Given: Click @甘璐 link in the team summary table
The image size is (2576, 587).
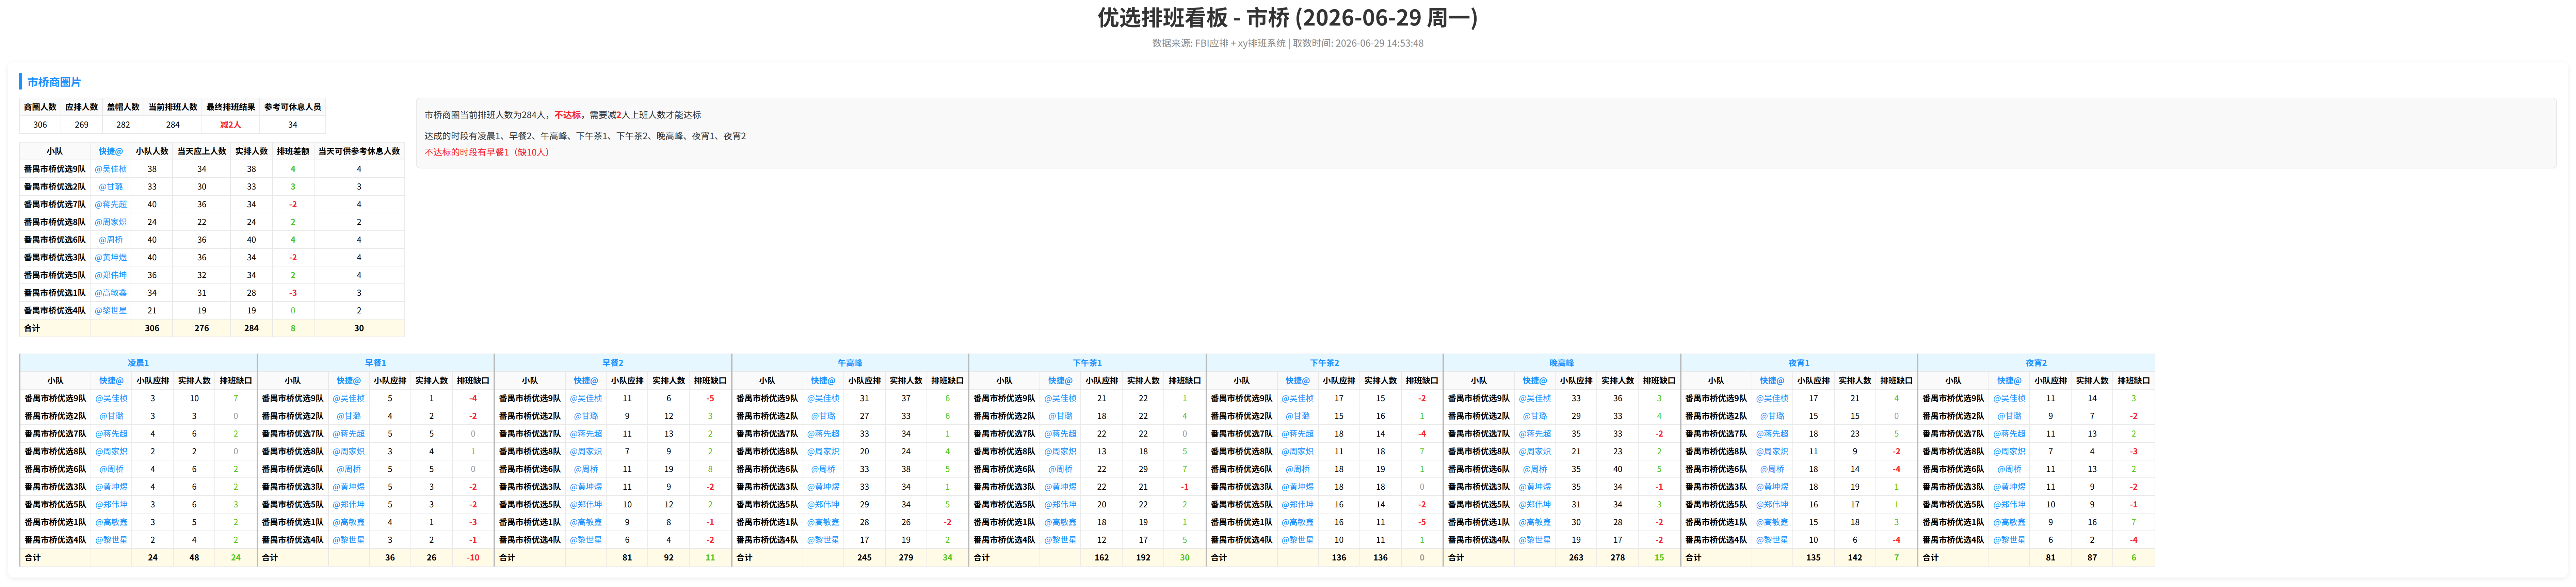Looking at the screenshot, I should click(x=111, y=187).
